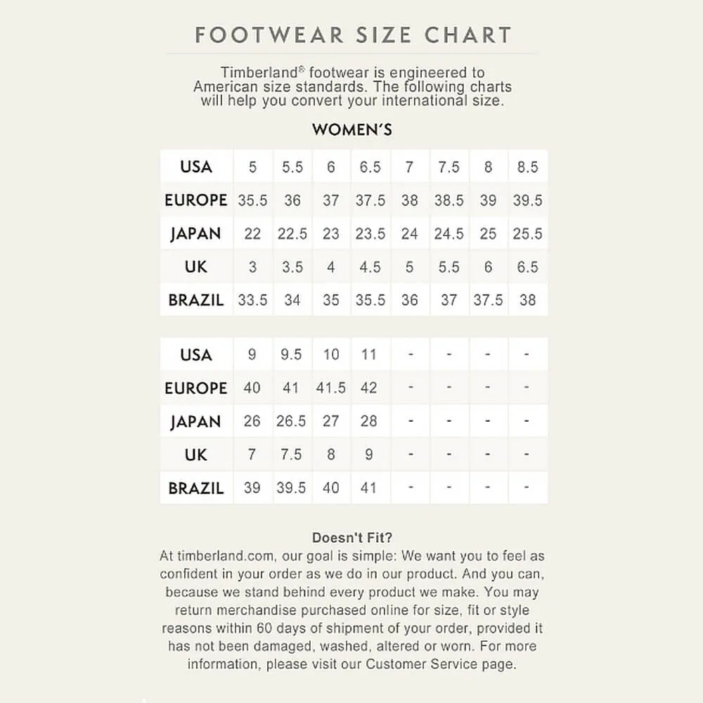Click Customer Service page text
The height and width of the screenshot is (703, 703).
point(439,664)
